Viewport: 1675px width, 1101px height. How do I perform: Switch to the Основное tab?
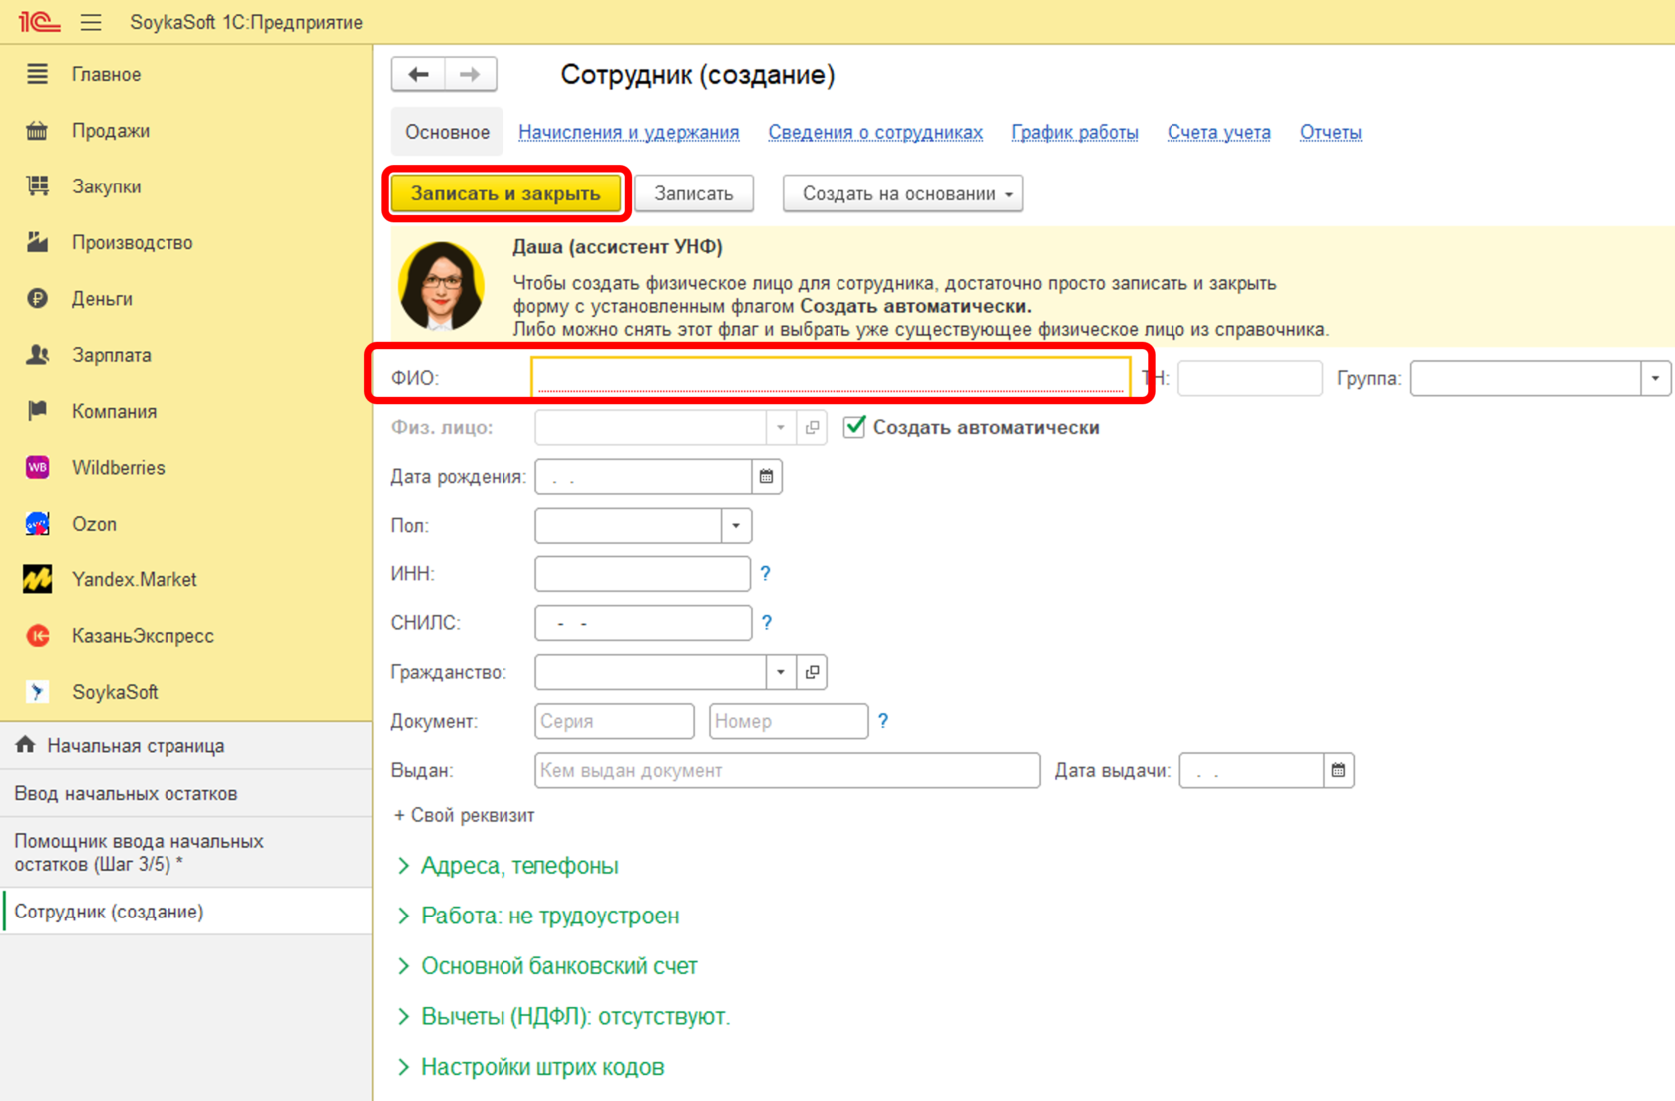(x=447, y=132)
